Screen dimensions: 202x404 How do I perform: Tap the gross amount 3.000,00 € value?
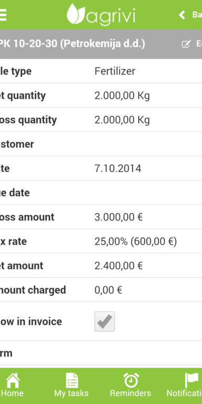(118, 217)
